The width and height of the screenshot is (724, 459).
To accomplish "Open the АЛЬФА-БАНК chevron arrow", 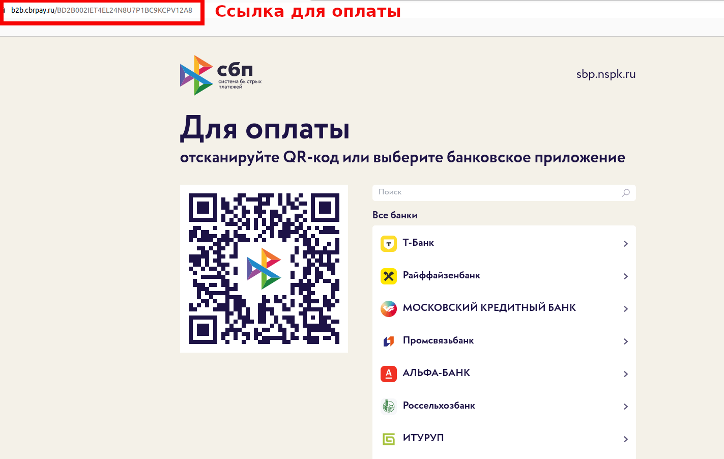I will click(x=625, y=374).
